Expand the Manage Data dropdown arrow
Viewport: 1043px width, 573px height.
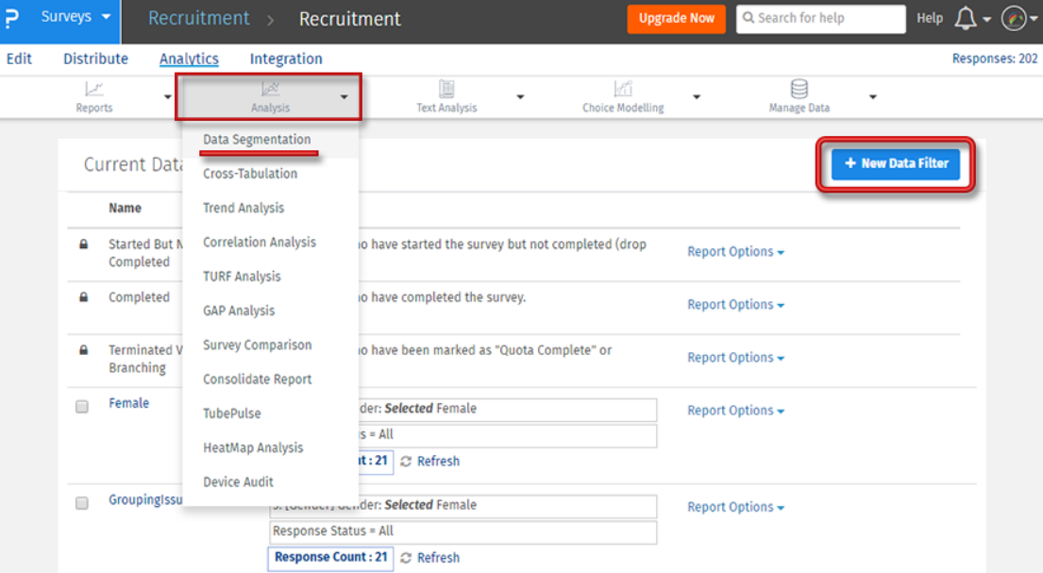click(873, 97)
